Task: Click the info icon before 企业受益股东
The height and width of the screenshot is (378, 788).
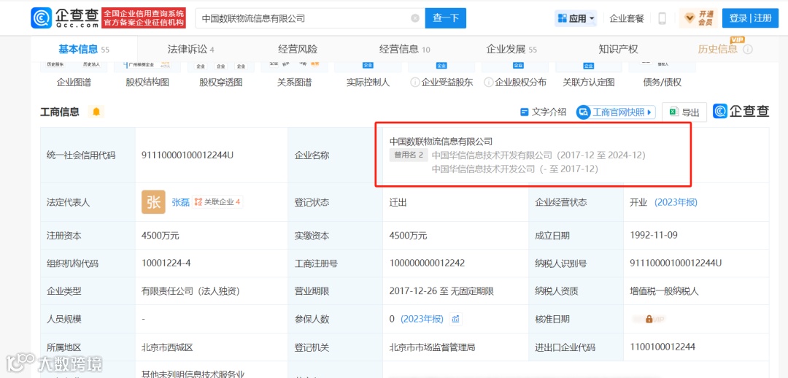Action: click(x=414, y=82)
